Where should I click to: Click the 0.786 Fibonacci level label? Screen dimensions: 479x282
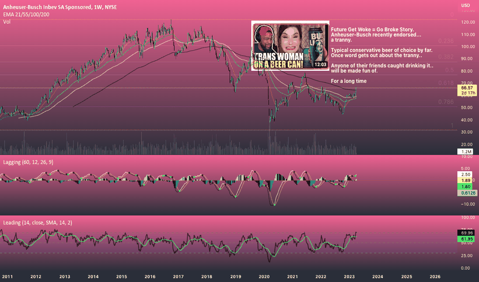pos(446,102)
